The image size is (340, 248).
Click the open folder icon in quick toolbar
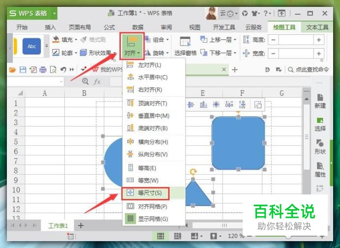point(13,70)
